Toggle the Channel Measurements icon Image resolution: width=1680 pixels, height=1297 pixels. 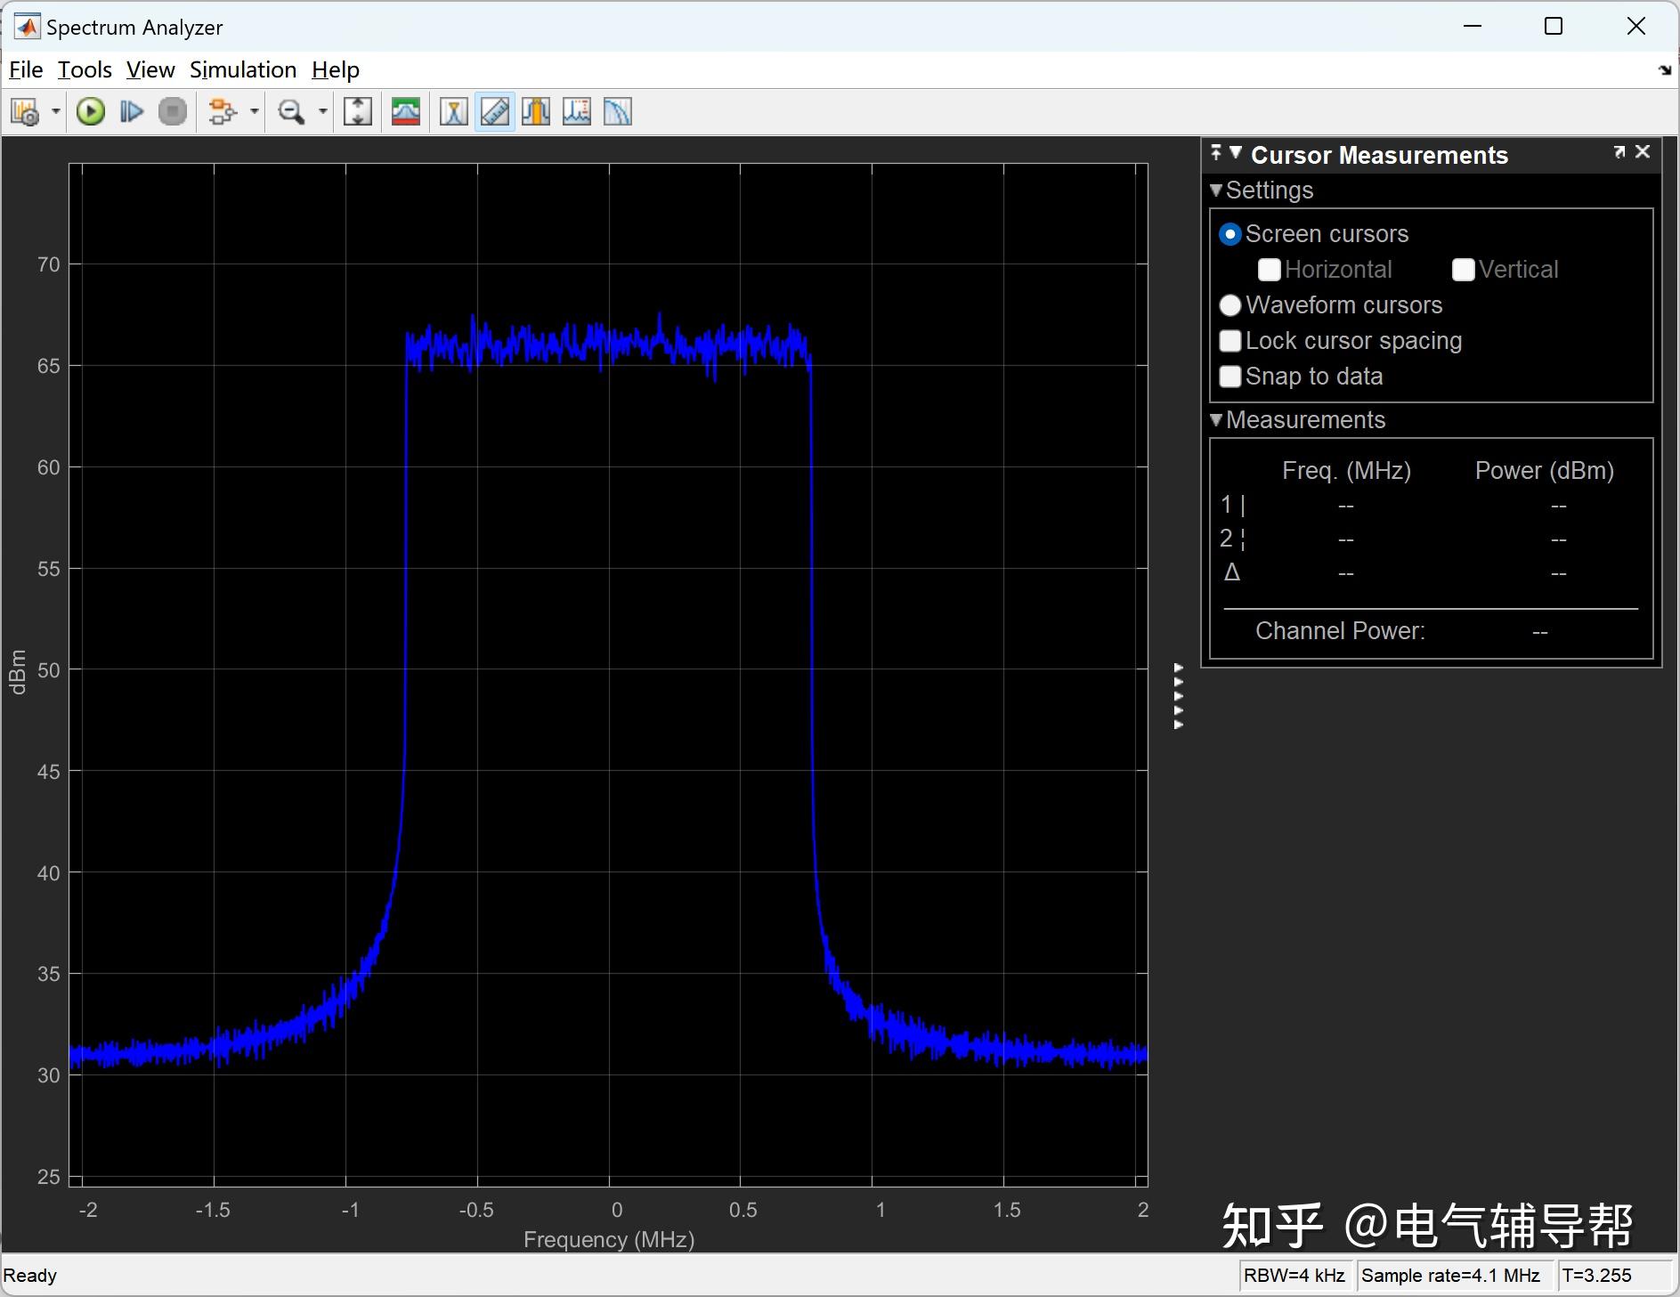click(536, 112)
